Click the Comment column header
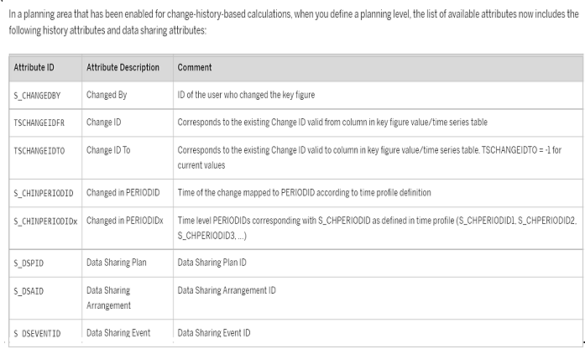 (195, 67)
